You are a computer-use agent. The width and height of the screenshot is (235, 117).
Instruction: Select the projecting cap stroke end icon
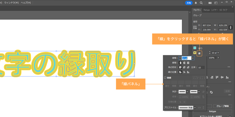coord(188,63)
